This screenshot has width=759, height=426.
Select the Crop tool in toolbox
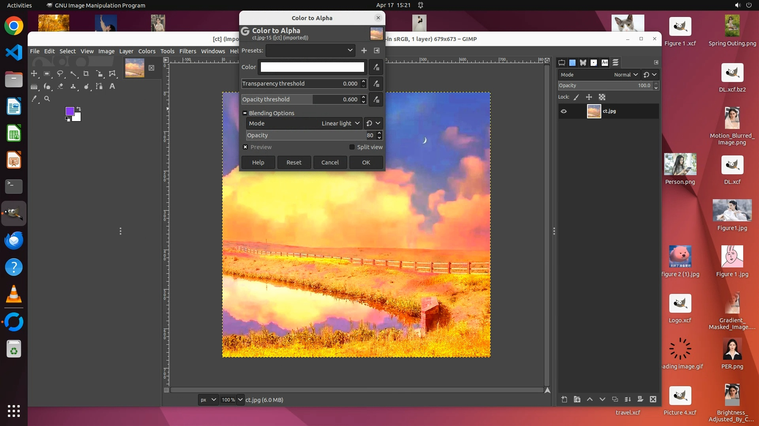[86, 74]
